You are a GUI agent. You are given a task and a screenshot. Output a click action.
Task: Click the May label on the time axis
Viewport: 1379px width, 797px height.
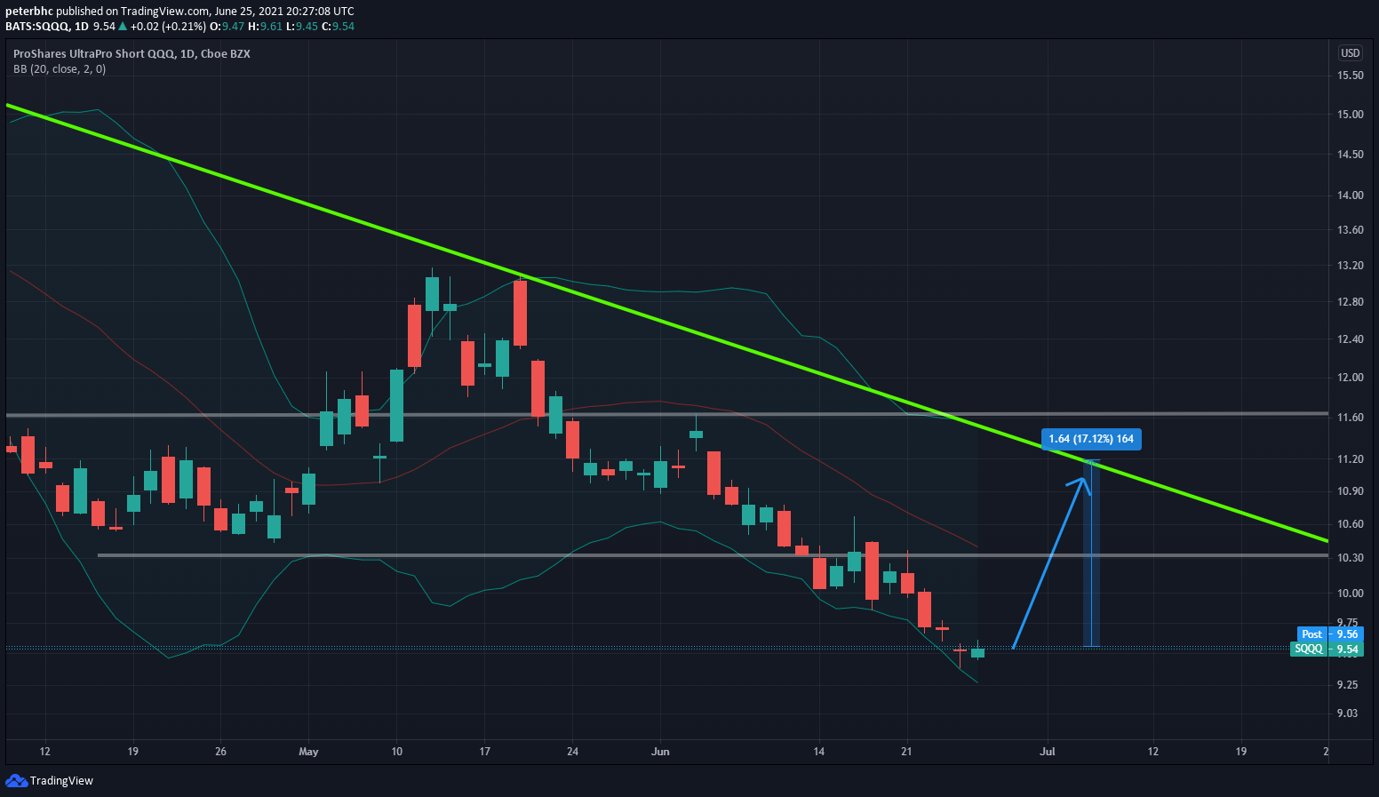pyautogui.click(x=308, y=752)
